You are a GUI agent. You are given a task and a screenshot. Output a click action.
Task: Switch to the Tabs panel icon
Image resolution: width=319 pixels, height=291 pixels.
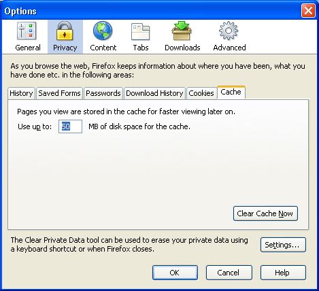(141, 31)
